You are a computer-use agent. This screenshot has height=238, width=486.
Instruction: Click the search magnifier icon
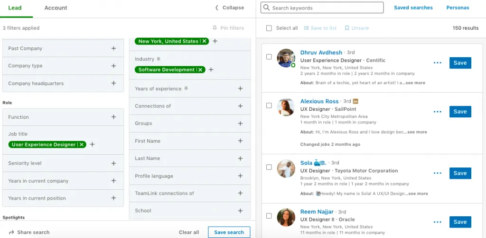[266, 8]
